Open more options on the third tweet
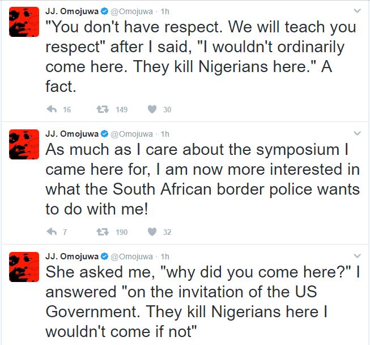 pyautogui.click(x=357, y=257)
